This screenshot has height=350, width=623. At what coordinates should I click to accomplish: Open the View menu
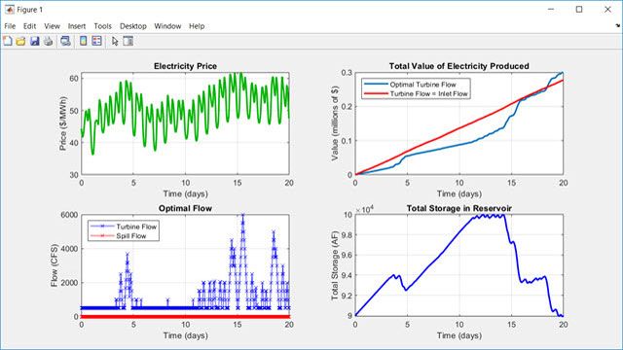pyautogui.click(x=52, y=26)
